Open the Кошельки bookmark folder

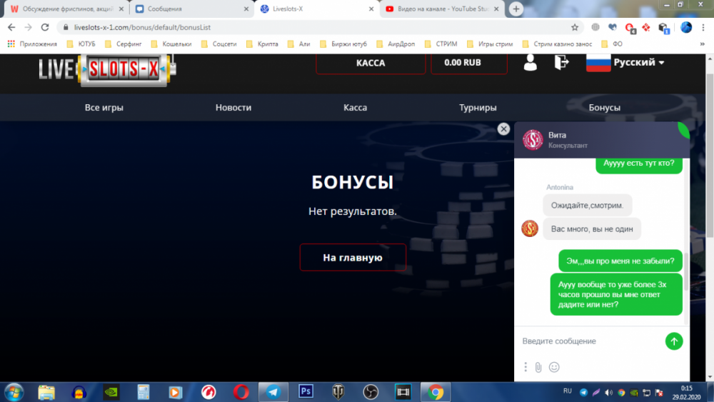coord(171,44)
